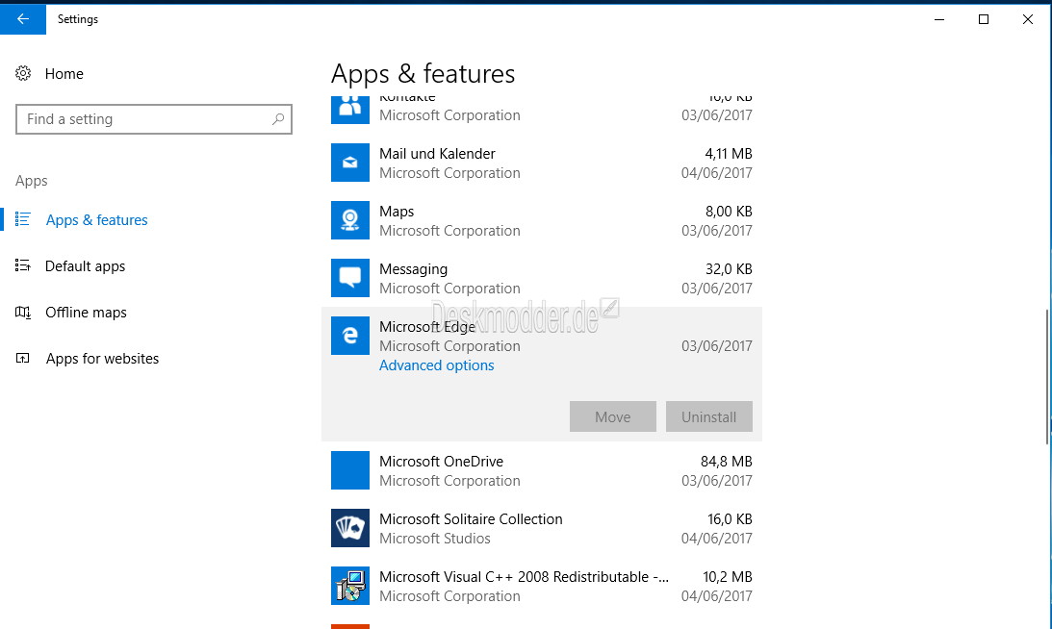
Task: Maximize the Settings window
Action: click(x=984, y=19)
